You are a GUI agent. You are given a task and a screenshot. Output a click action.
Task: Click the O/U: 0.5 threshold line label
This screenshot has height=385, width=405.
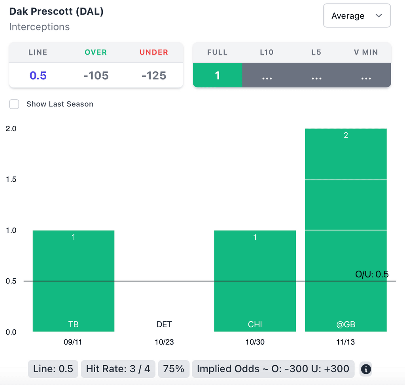click(372, 274)
